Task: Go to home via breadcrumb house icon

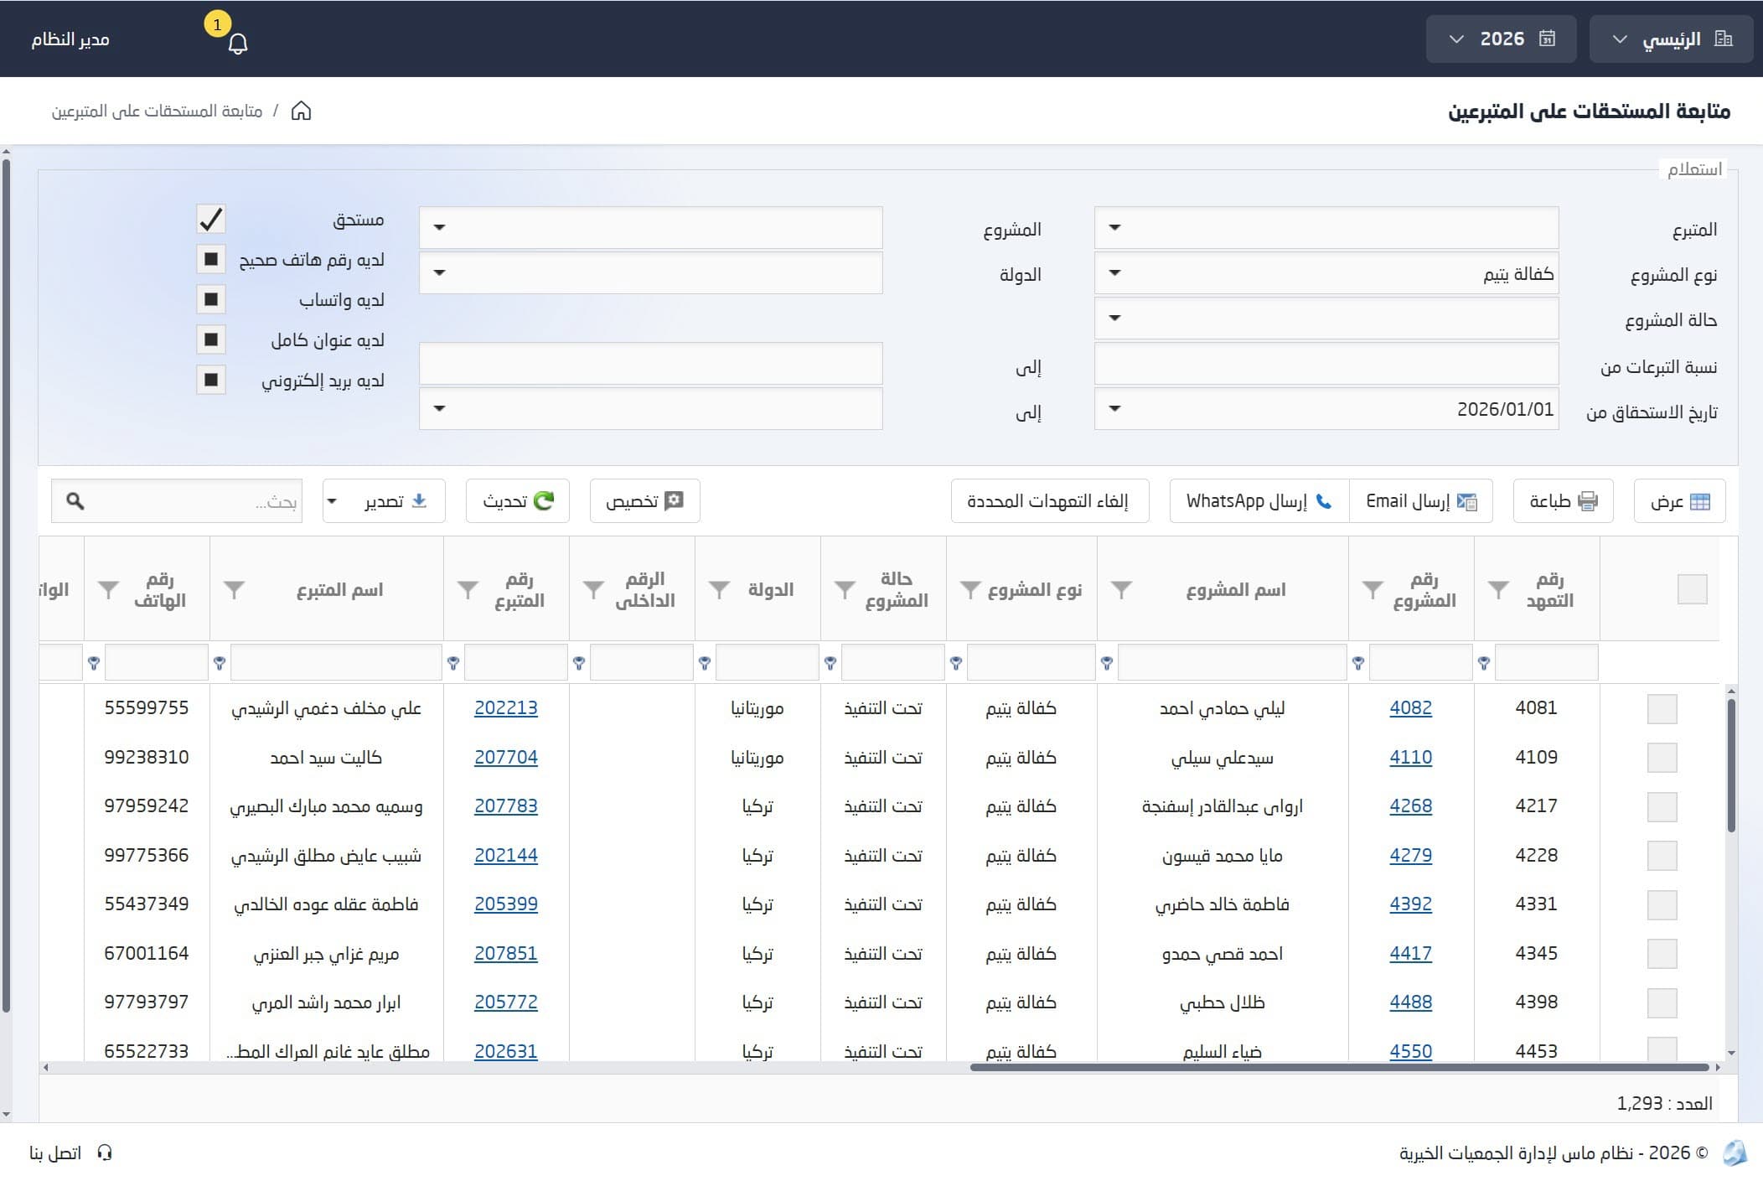Action: tap(301, 111)
